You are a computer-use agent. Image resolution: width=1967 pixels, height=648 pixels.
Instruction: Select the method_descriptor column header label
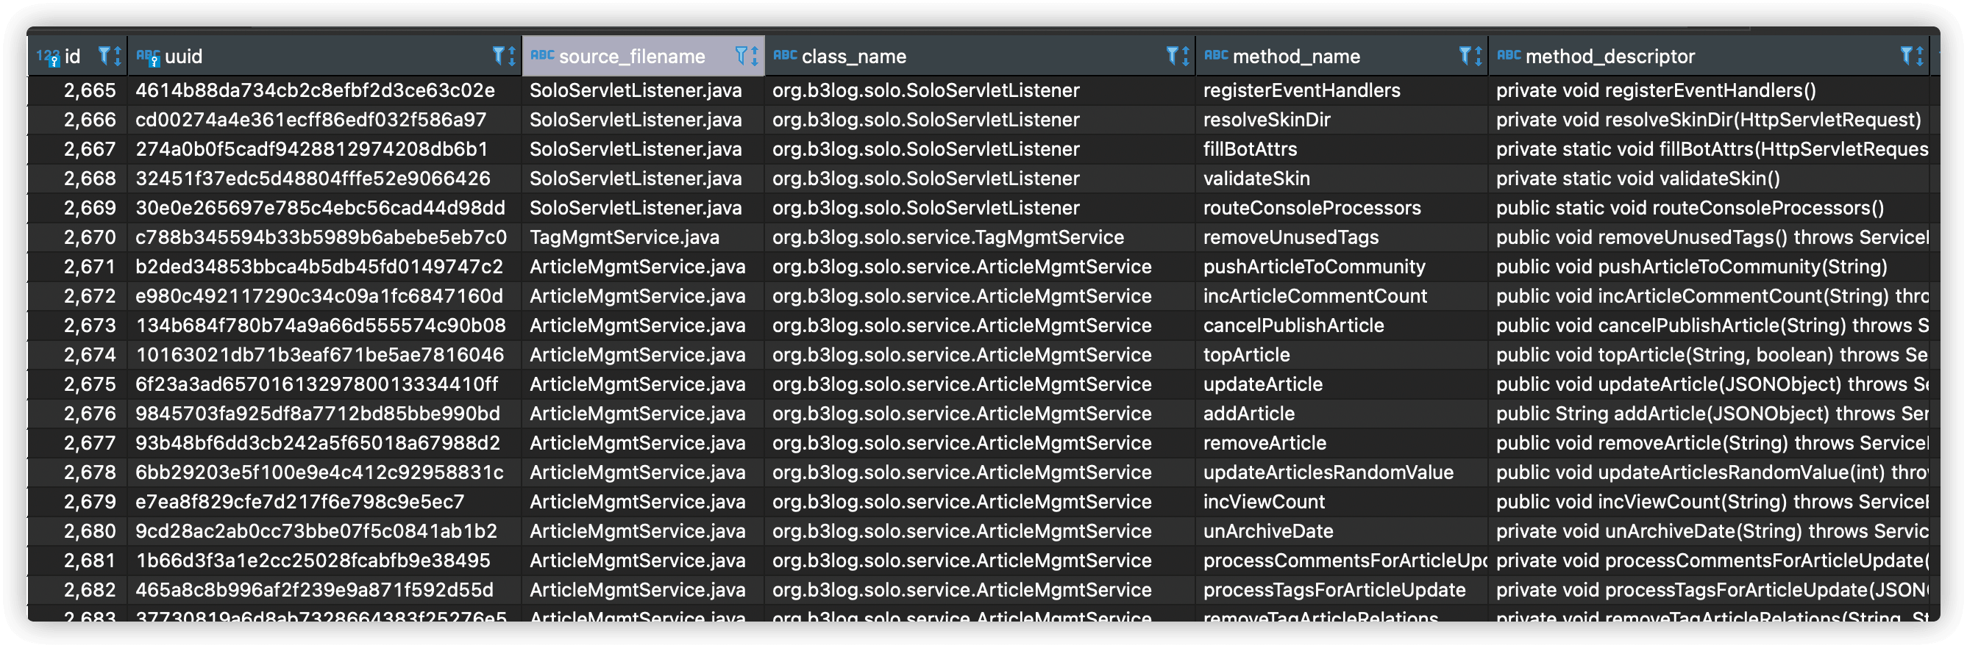1609,57
